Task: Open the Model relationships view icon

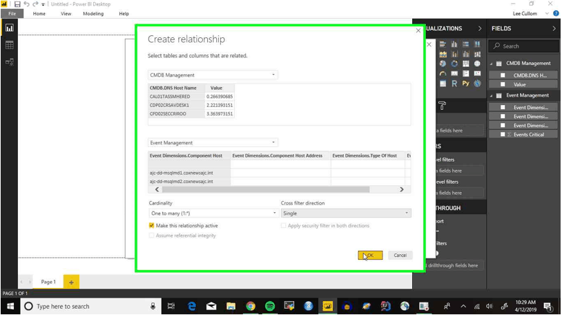Action: (x=9, y=61)
